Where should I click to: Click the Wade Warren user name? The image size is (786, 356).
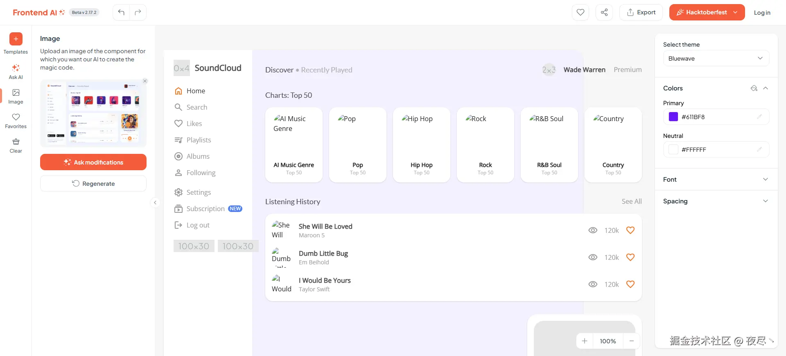[584, 70]
